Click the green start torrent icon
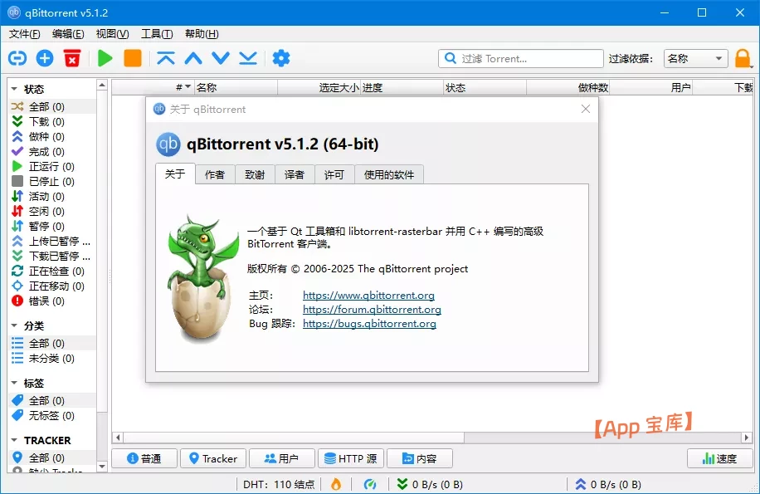The width and height of the screenshot is (760, 494). 105,59
